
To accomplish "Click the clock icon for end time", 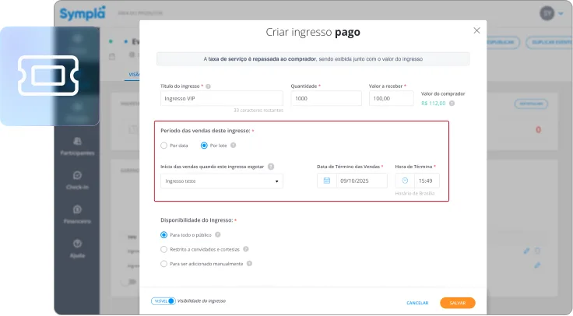I will pos(405,181).
